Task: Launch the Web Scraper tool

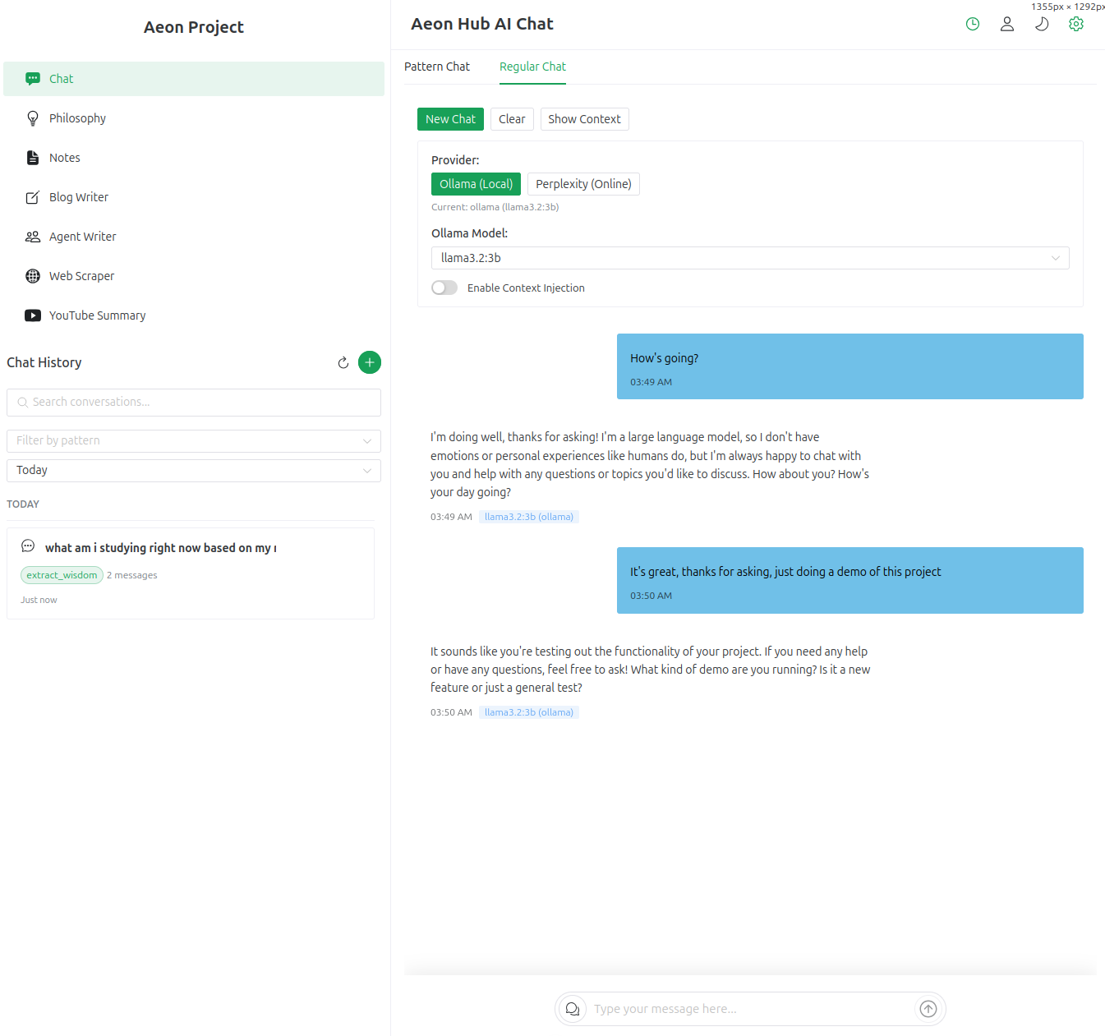Action: pyautogui.click(x=81, y=275)
